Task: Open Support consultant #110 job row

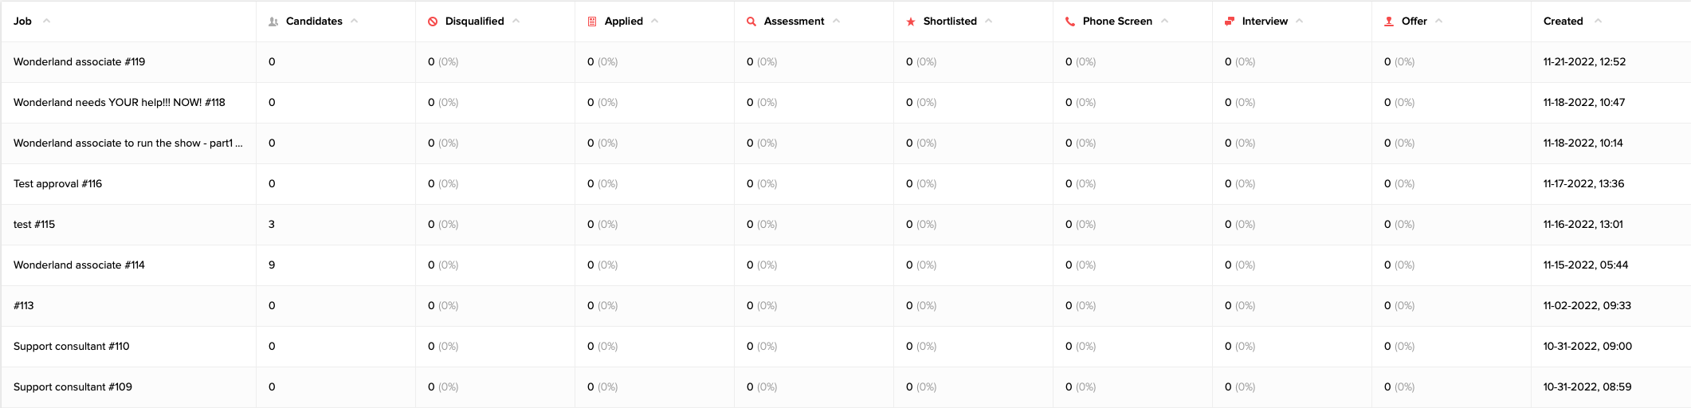Action: tap(71, 347)
